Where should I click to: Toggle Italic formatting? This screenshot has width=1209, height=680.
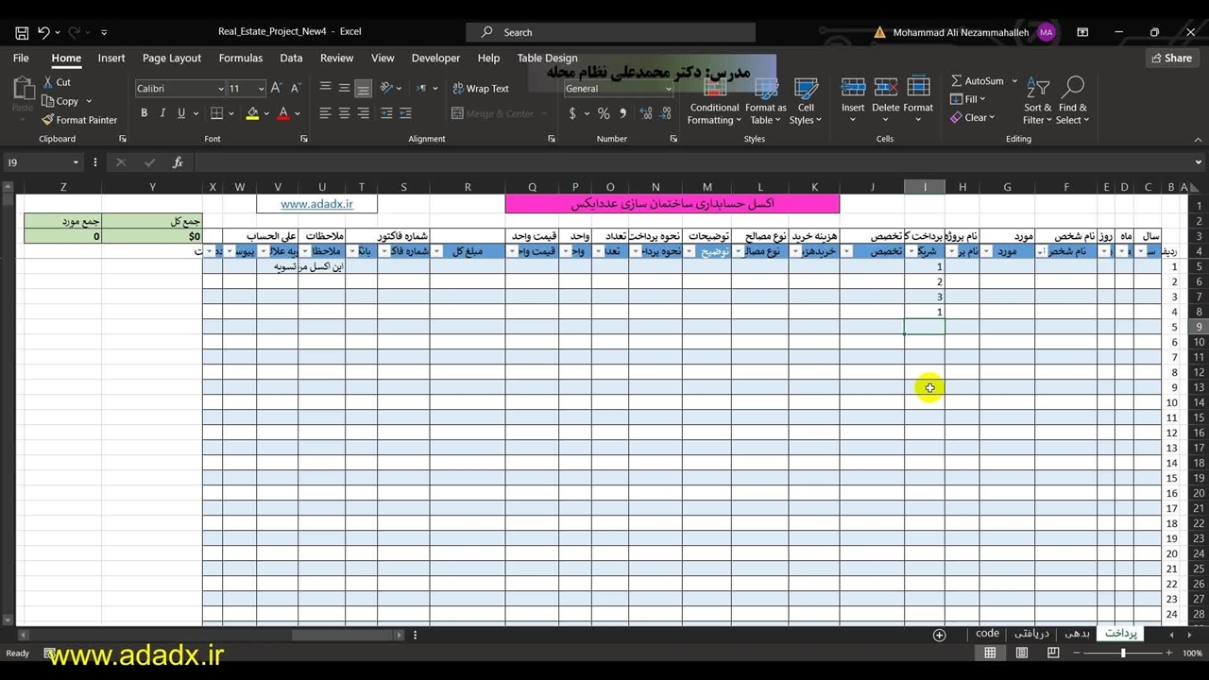pos(162,113)
